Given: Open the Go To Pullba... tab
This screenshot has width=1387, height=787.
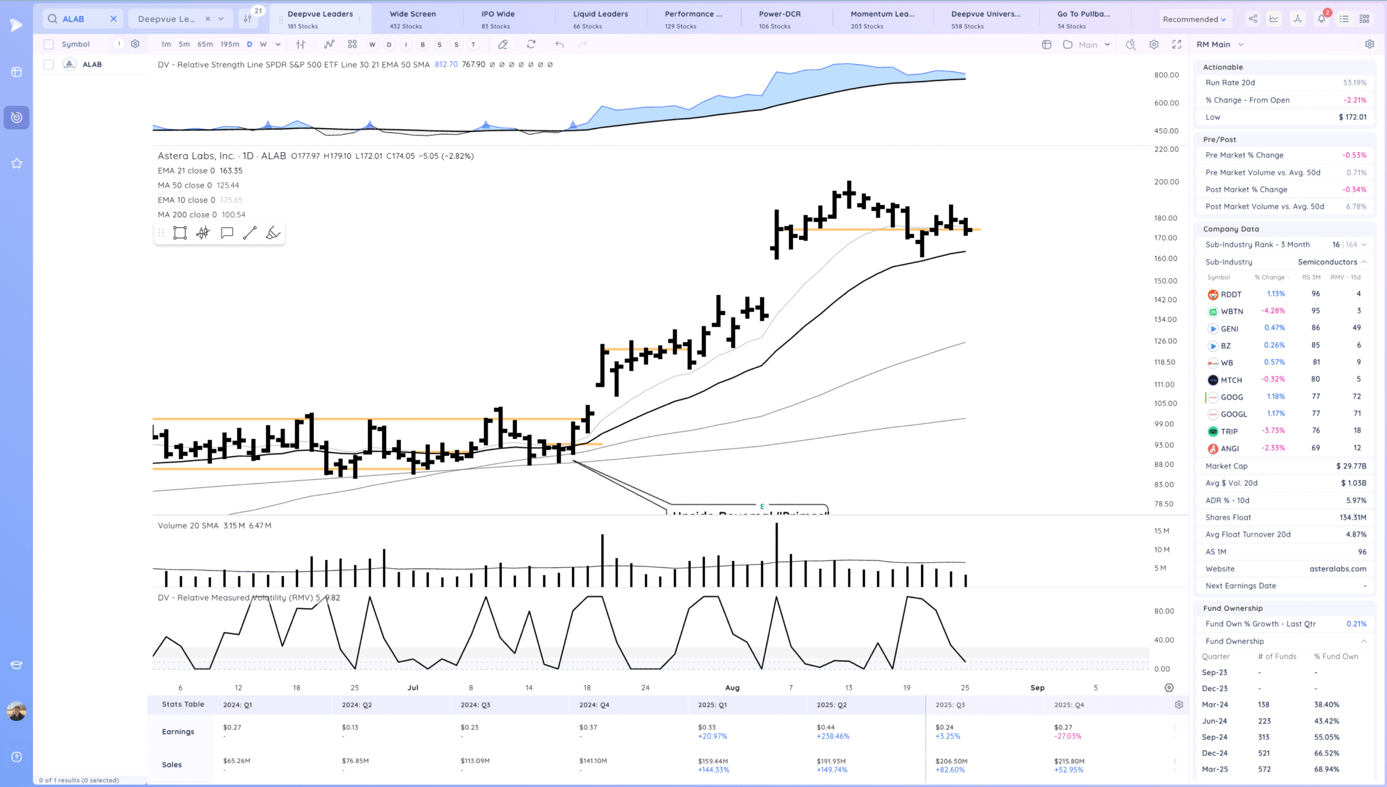Looking at the screenshot, I should tap(1084, 19).
